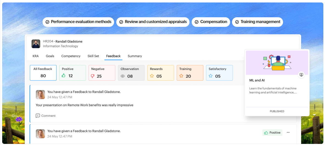Select the Training management pill
The width and height of the screenshot is (325, 145).
coord(258,22)
